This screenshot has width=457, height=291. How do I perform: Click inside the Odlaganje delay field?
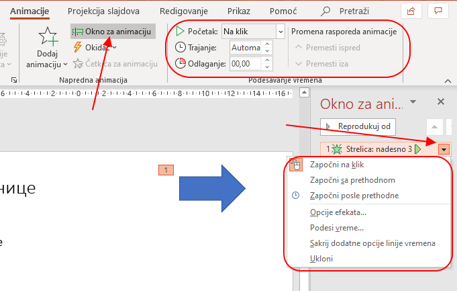point(246,64)
